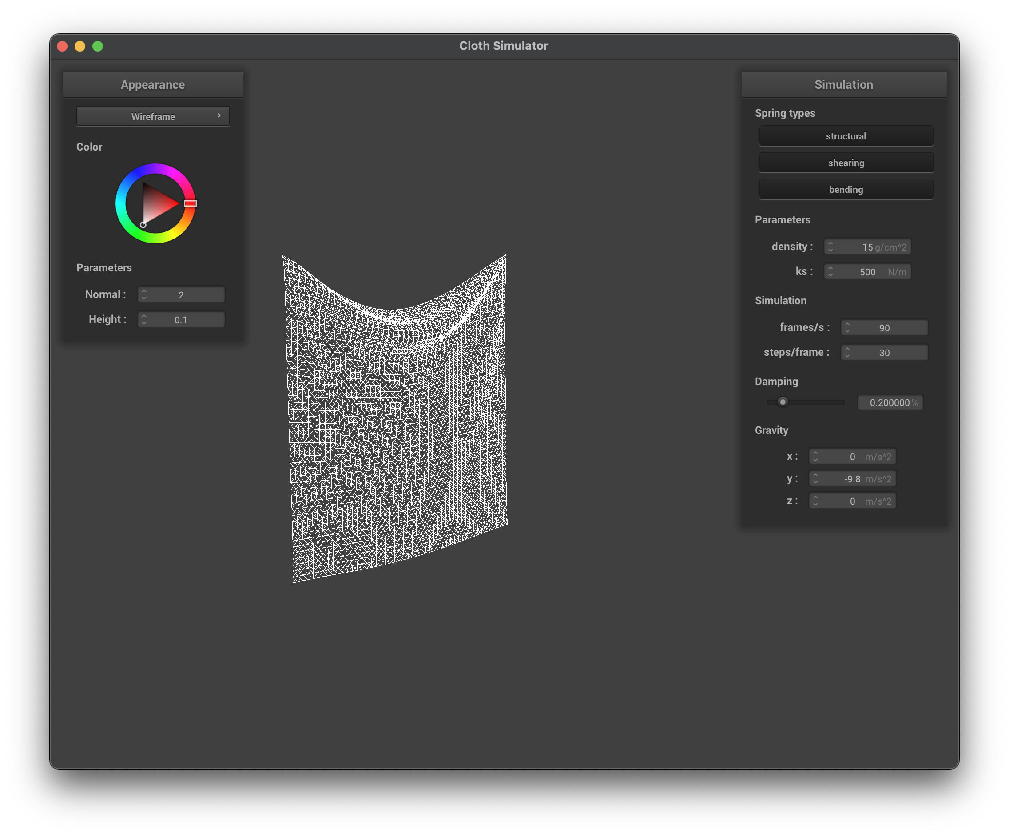This screenshot has width=1009, height=835.
Task: Click the color triangle inside the wheel
Action: coord(156,204)
